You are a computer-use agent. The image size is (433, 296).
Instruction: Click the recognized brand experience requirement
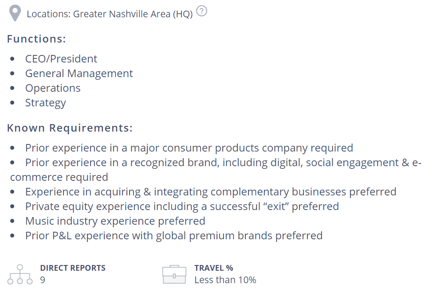[216, 170]
